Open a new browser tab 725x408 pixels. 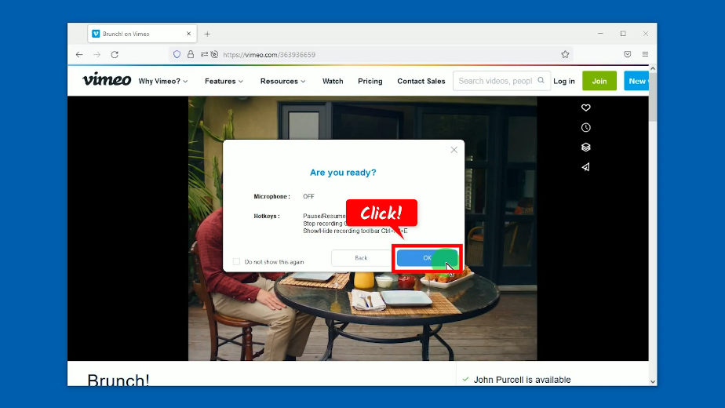[207, 34]
